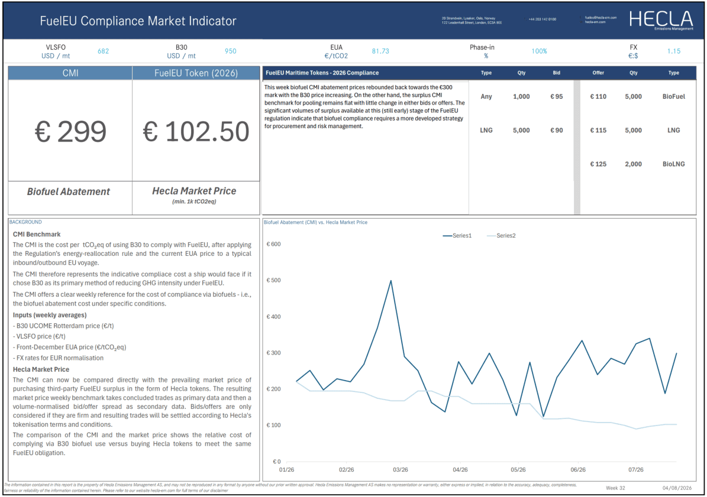Click the € 115 offer price
This screenshot has width=707, height=497.
[x=598, y=130]
